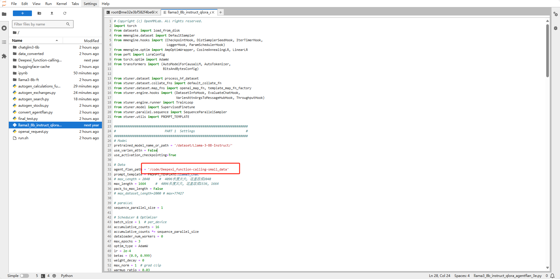Create a new folder
Screen dimensions: 560x279
(x=39, y=13)
